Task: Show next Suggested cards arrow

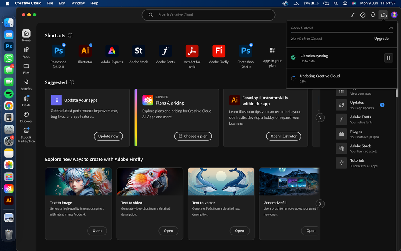Action: [x=320, y=117]
